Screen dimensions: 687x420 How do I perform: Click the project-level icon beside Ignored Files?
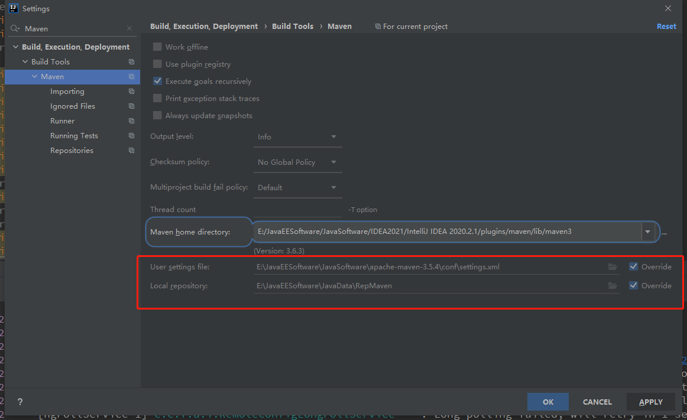pos(131,106)
